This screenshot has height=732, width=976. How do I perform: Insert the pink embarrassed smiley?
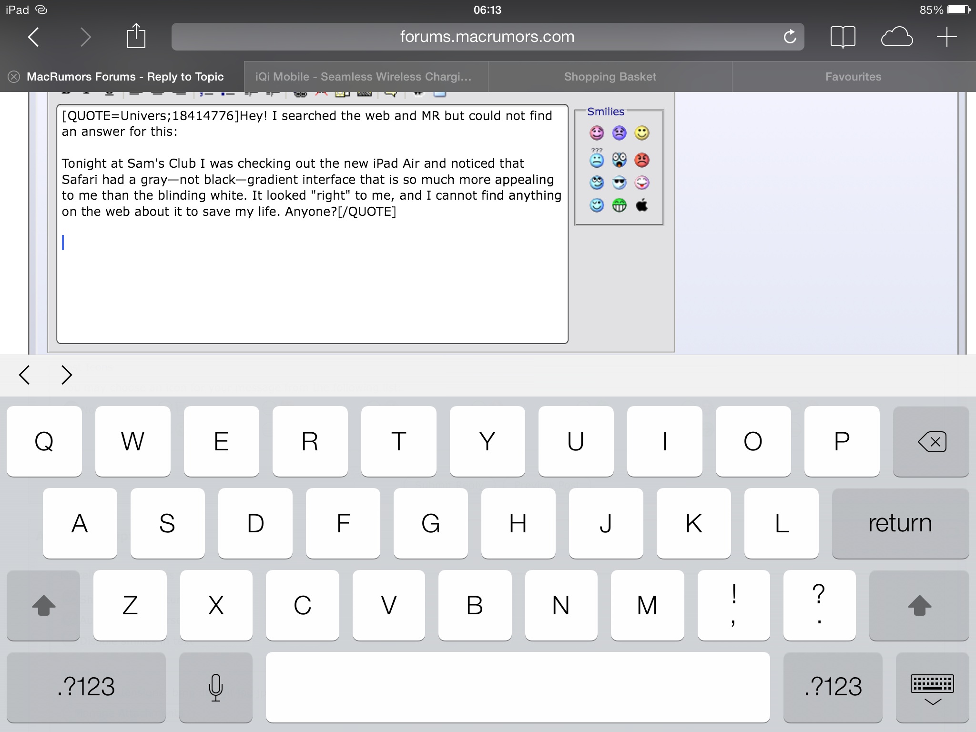coord(597,133)
